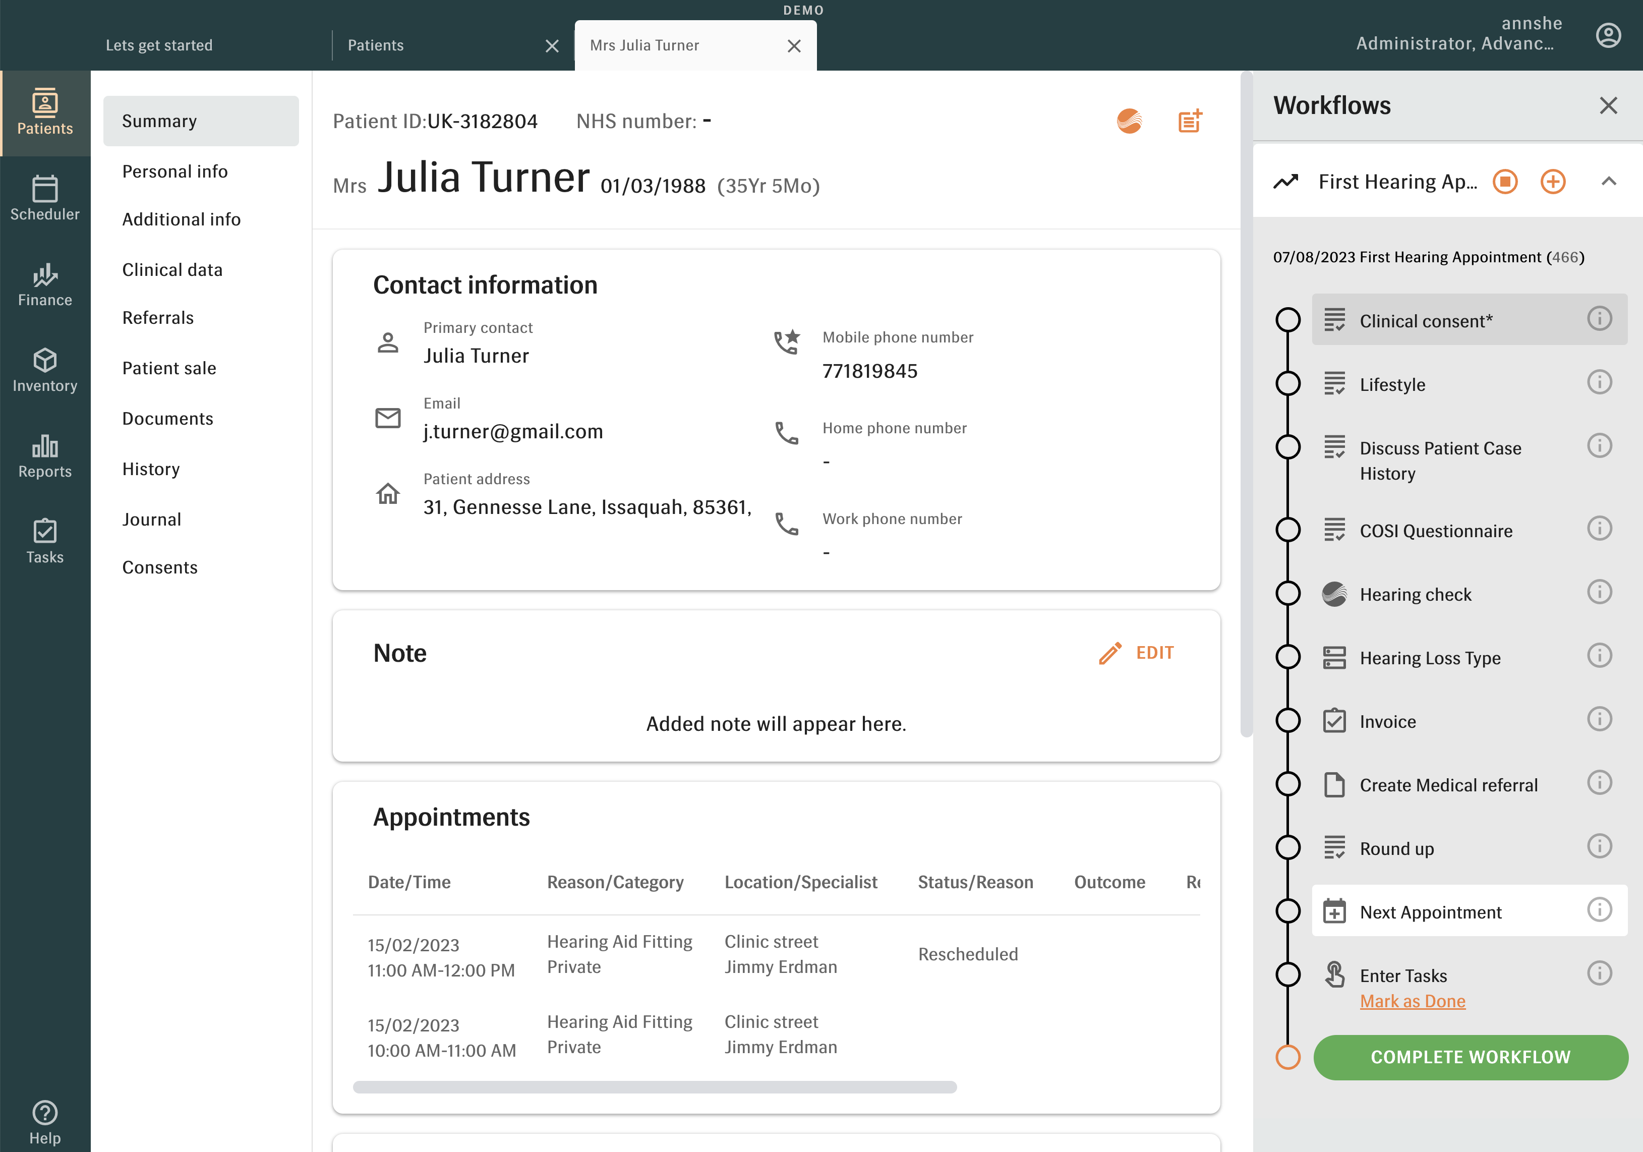Show info for the Hearing check step
This screenshot has height=1152, width=1643.
pos(1599,593)
